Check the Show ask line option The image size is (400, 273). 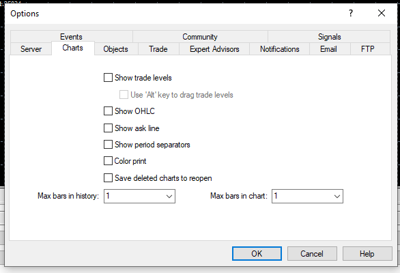(x=108, y=128)
